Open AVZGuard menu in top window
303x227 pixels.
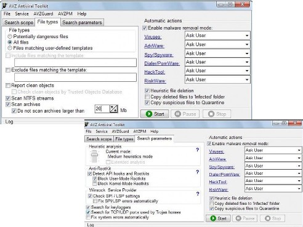(x=43, y=14)
